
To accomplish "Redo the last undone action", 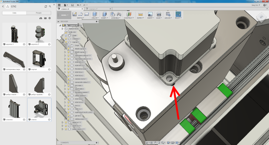I will pyautogui.click(x=85, y=5).
